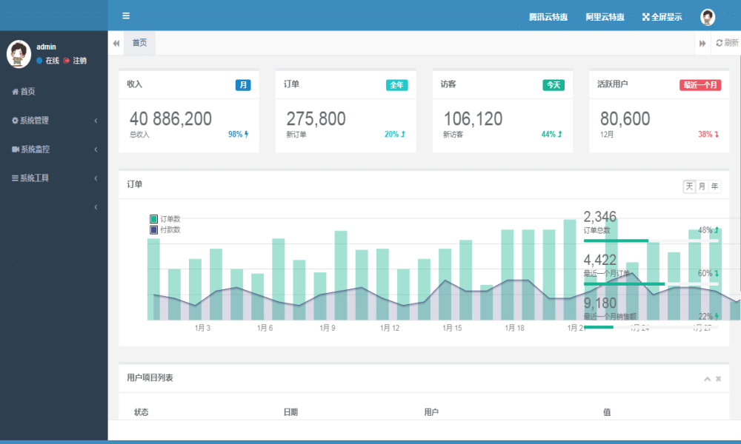Image resolution: width=741 pixels, height=444 pixels.
Task: Click the 月 badge on income card
Action: pos(243,85)
